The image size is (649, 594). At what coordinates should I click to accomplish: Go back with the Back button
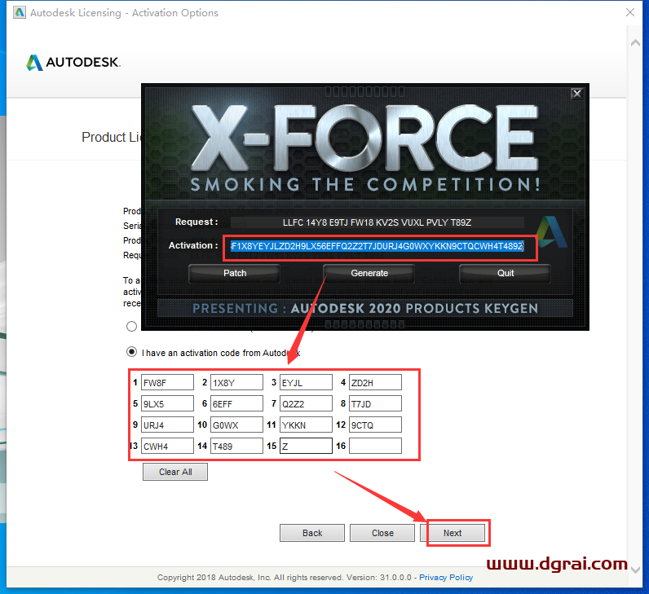pyautogui.click(x=312, y=533)
